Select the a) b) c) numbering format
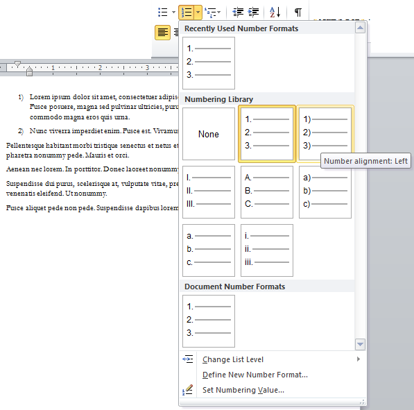 [x=325, y=192]
